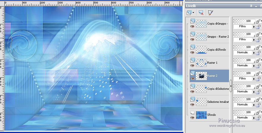Hide the Gruppo - Raster 2 layer eye

(193, 40)
